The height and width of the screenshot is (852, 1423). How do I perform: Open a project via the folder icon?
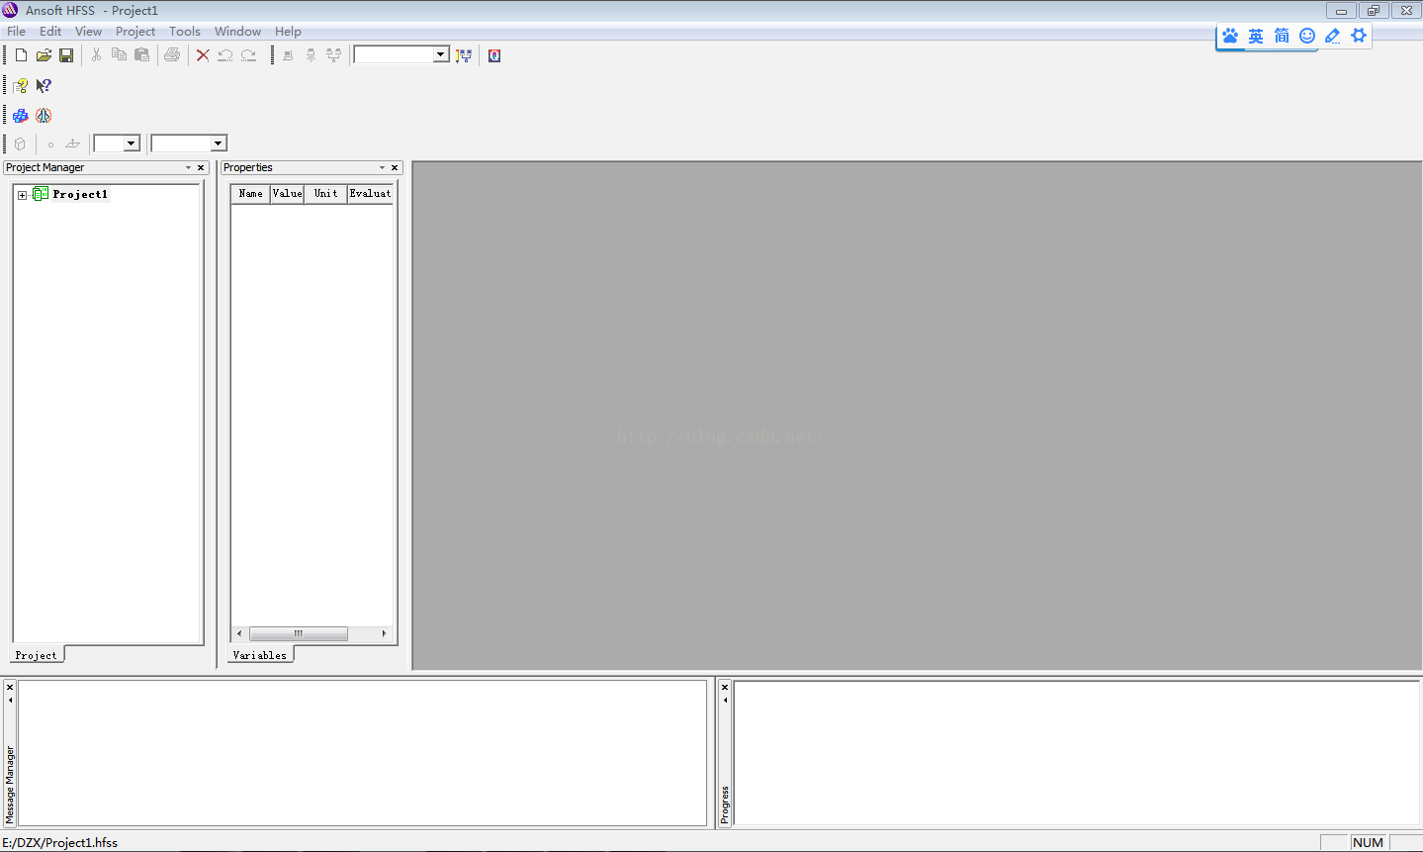tap(44, 55)
